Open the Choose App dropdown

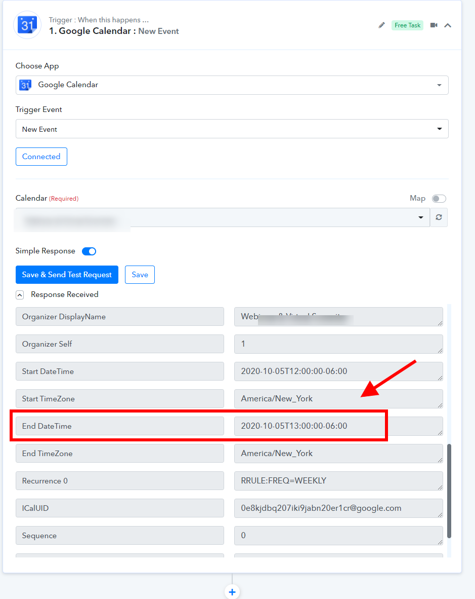232,85
